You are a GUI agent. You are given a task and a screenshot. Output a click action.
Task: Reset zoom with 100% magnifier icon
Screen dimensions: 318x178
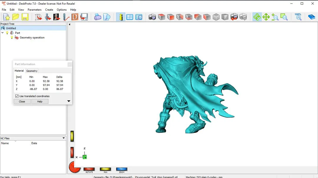tap(298, 17)
